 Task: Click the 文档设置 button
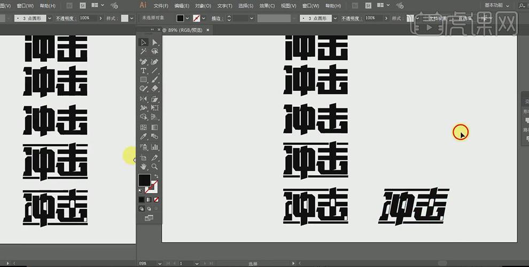tap(438, 18)
